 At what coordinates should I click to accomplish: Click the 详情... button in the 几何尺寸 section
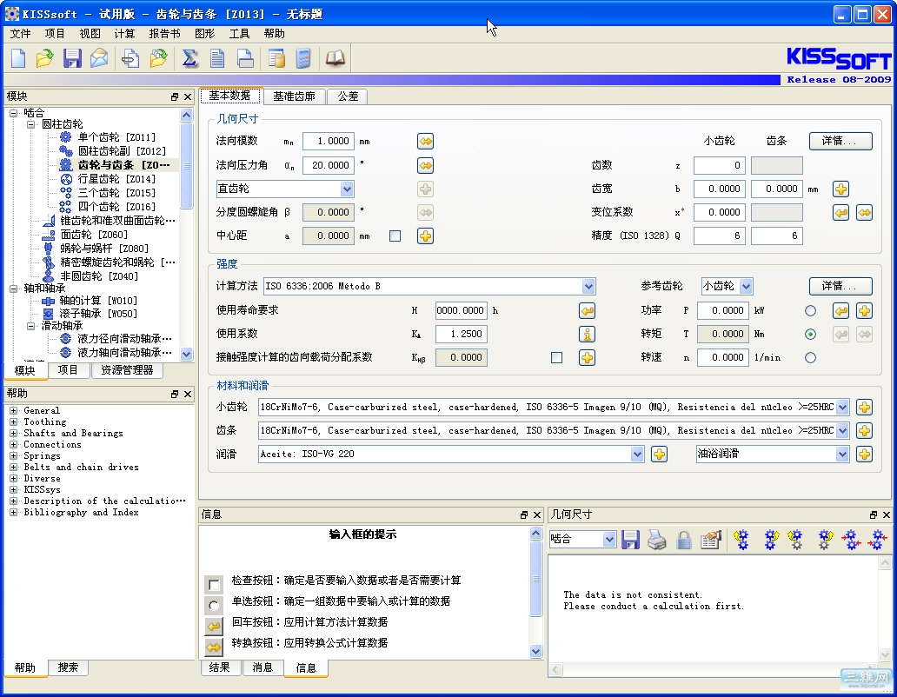[x=841, y=142]
